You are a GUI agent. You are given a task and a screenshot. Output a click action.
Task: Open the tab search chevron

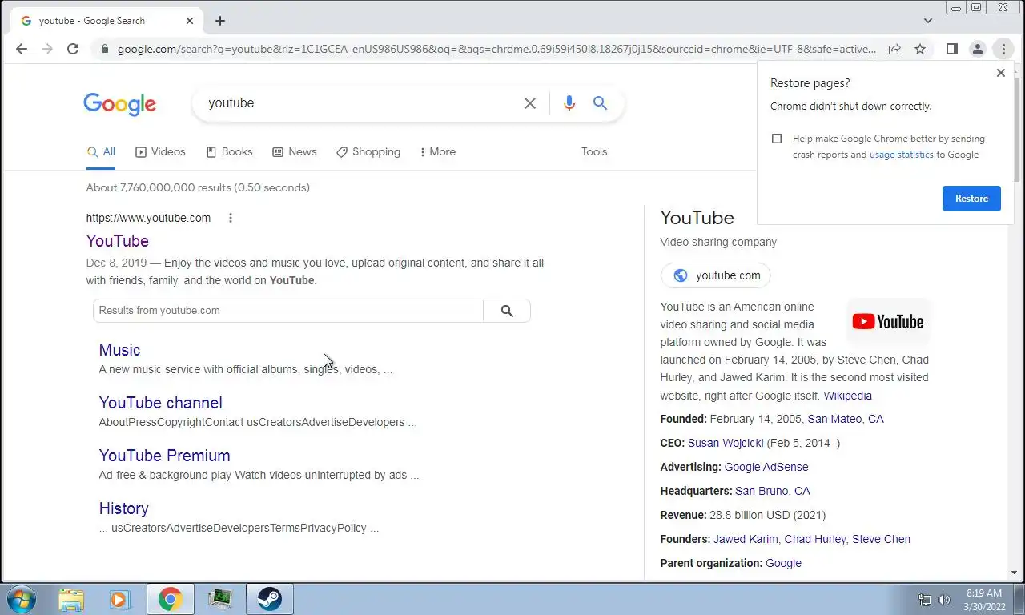click(928, 21)
